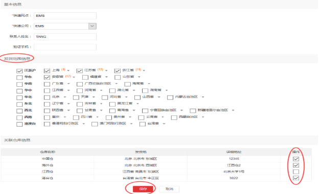Check the 东北 region checkbox
Screen dimensions: 322x194
(x=19, y=104)
